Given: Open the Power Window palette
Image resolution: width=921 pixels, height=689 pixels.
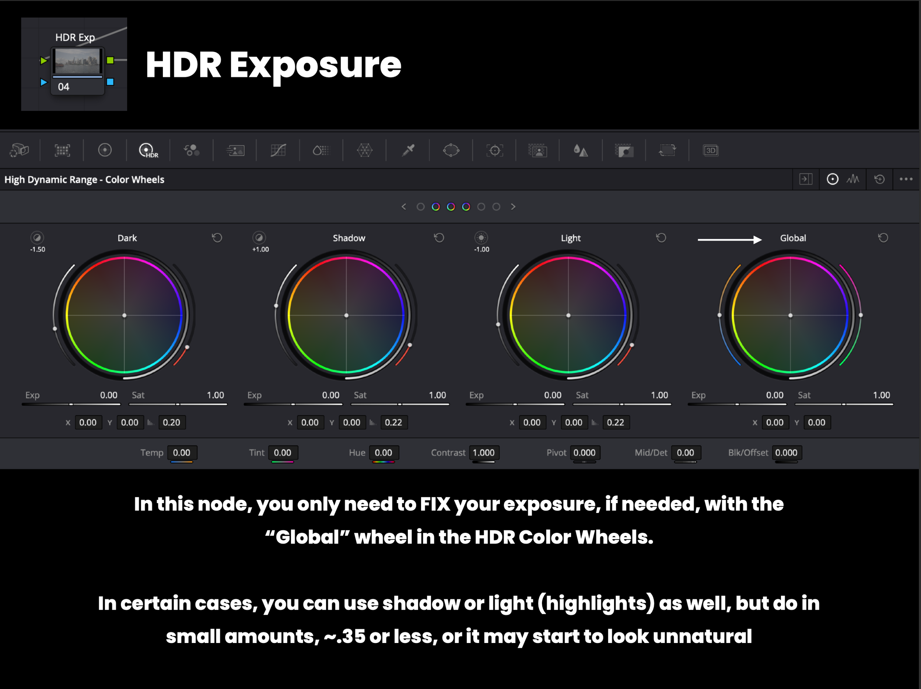Looking at the screenshot, I should click(x=451, y=150).
